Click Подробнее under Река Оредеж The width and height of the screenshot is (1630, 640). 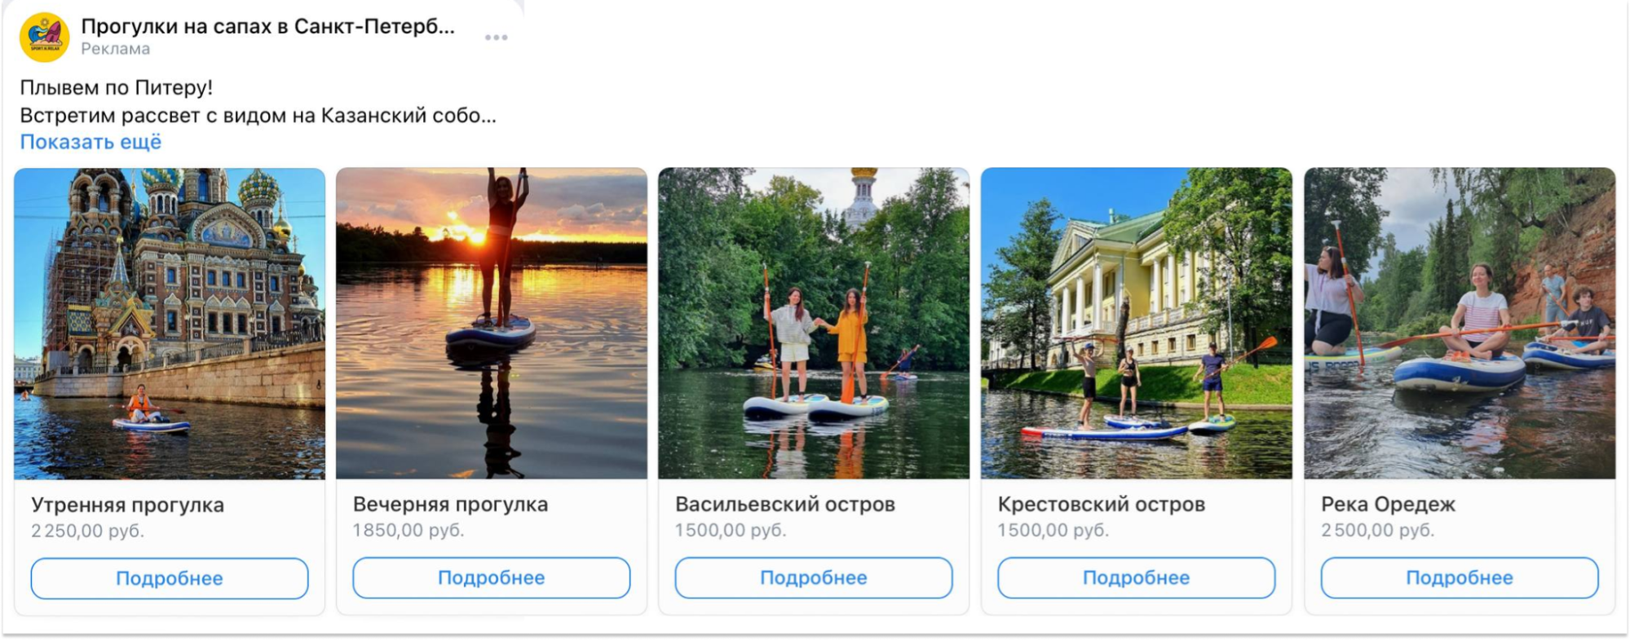coord(1460,577)
